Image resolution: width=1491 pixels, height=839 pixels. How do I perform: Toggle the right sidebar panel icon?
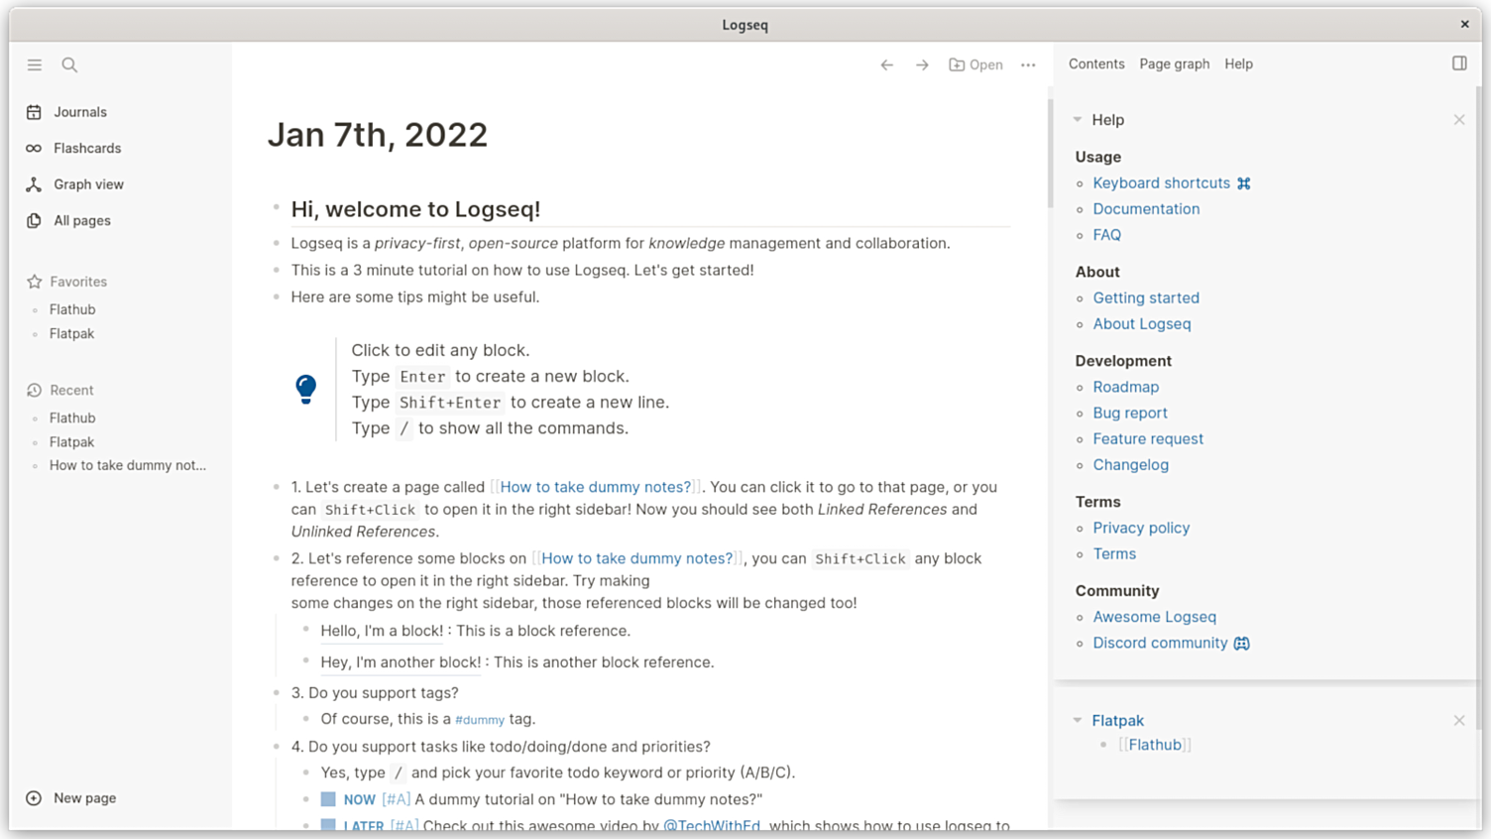pos(1459,63)
